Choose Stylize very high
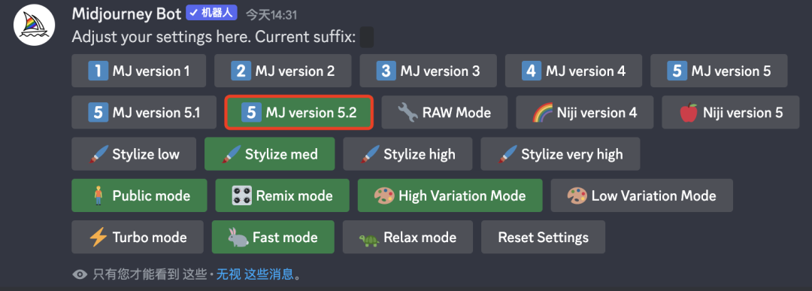 (x=560, y=154)
